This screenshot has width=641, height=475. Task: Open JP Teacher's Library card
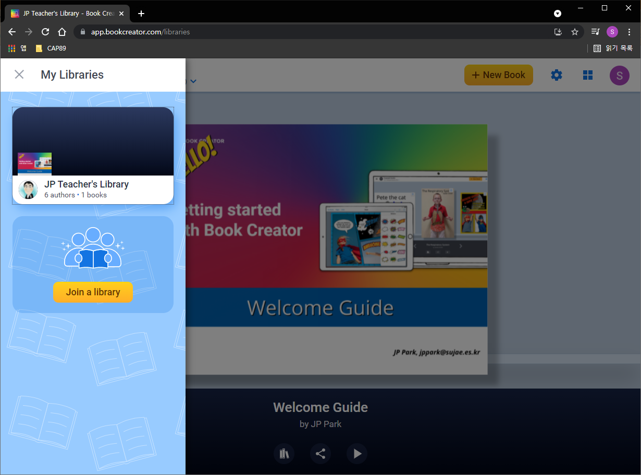click(93, 156)
